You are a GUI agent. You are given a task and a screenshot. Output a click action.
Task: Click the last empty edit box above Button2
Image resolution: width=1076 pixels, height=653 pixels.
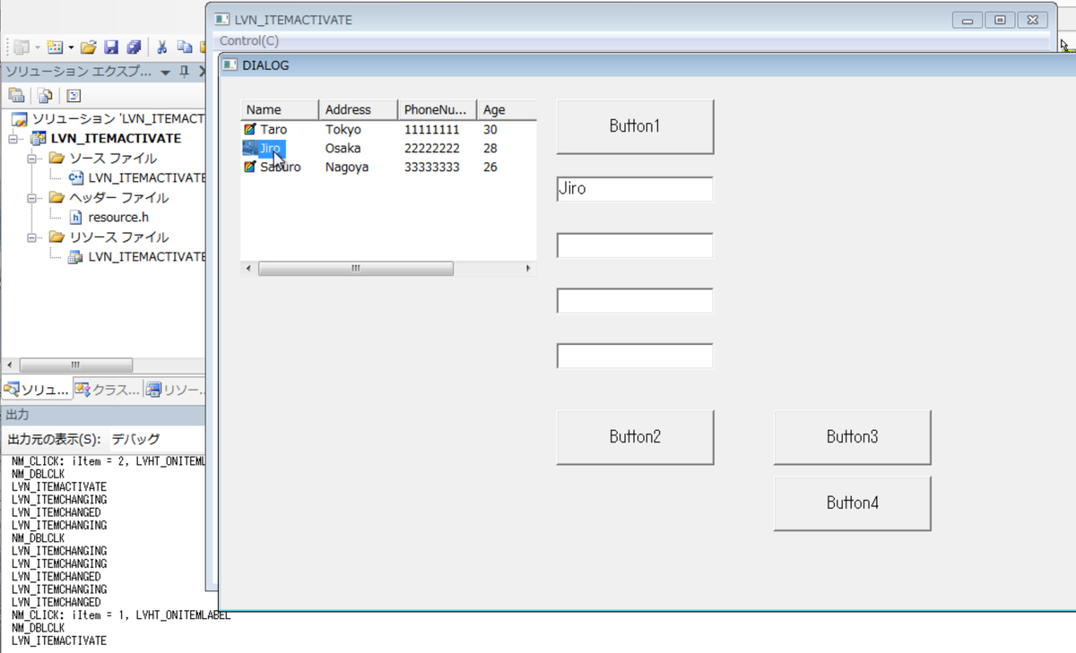click(635, 356)
